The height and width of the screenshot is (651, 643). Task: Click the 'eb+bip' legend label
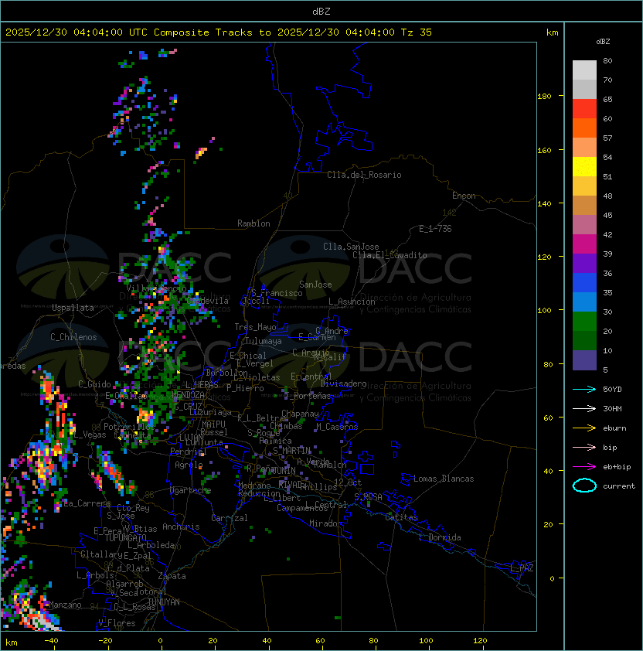[617, 467]
